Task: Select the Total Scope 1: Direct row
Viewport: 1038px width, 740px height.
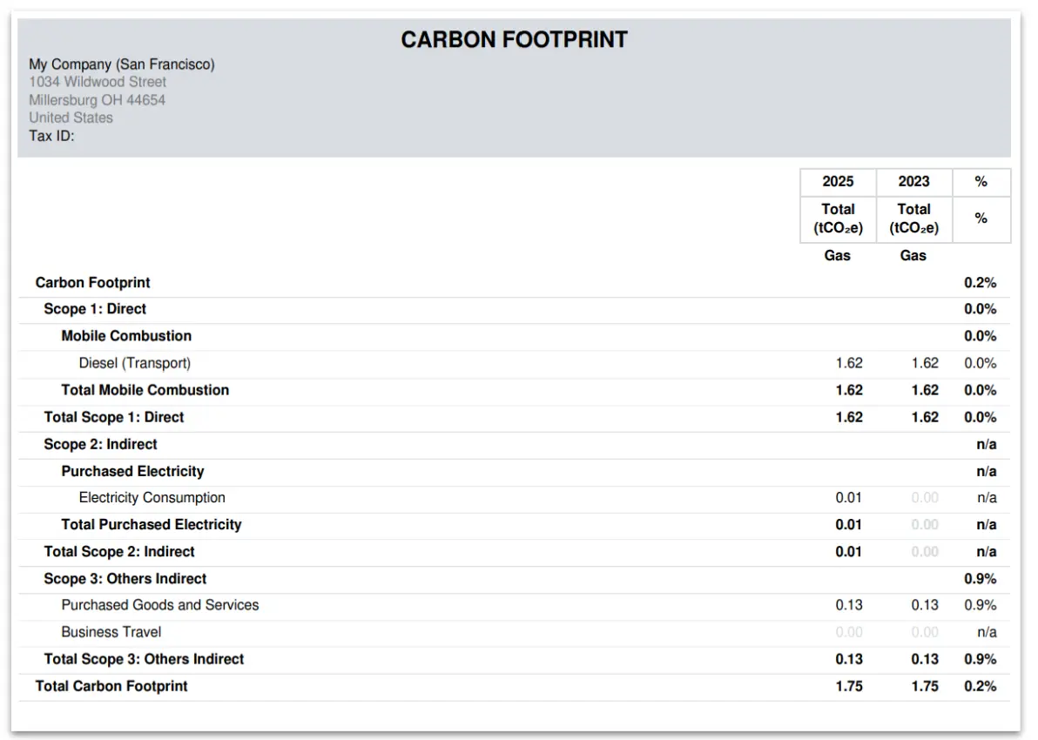Action: [x=114, y=417]
